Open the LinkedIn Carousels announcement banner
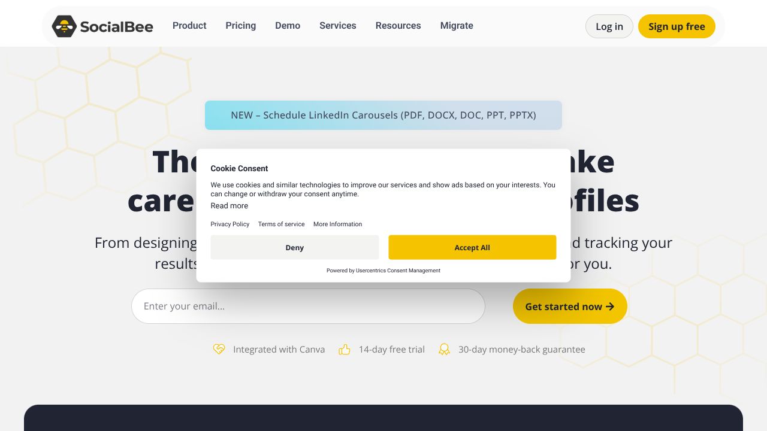767x431 pixels. coord(383,115)
